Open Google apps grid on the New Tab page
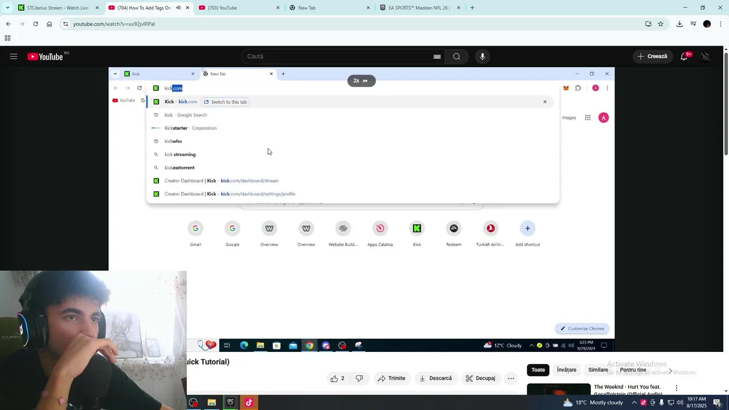Viewport: 729px width, 410px height. (x=588, y=118)
